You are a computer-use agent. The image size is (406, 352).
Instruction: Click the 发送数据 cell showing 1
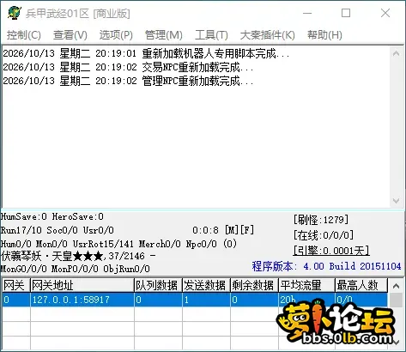pyautogui.click(x=206, y=300)
